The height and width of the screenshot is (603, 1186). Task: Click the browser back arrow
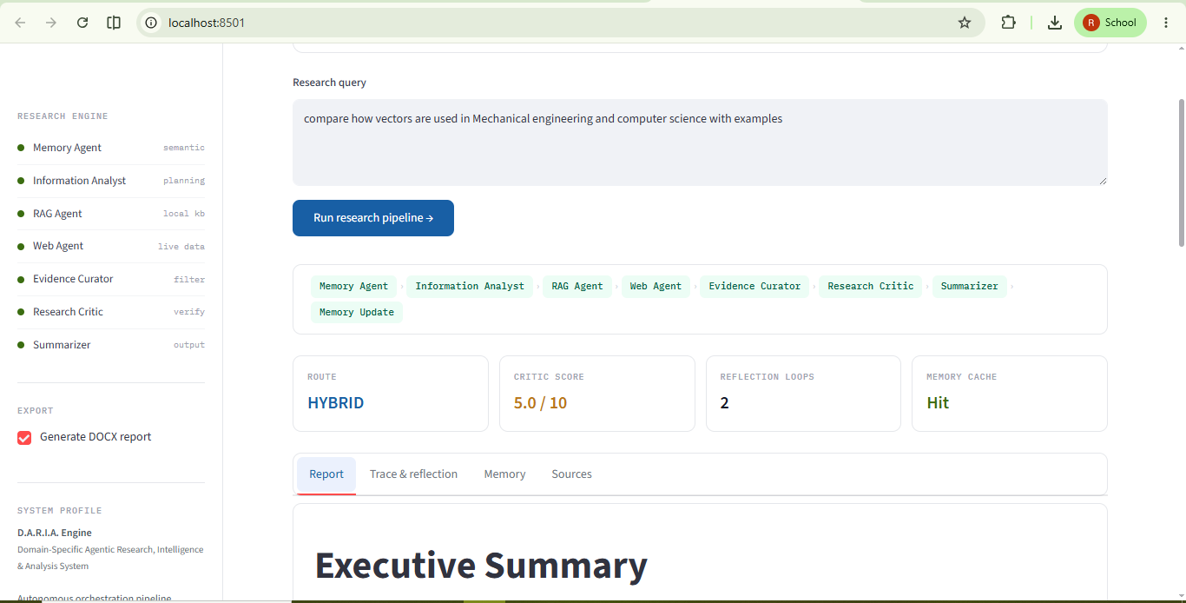click(x=20, y=23)
